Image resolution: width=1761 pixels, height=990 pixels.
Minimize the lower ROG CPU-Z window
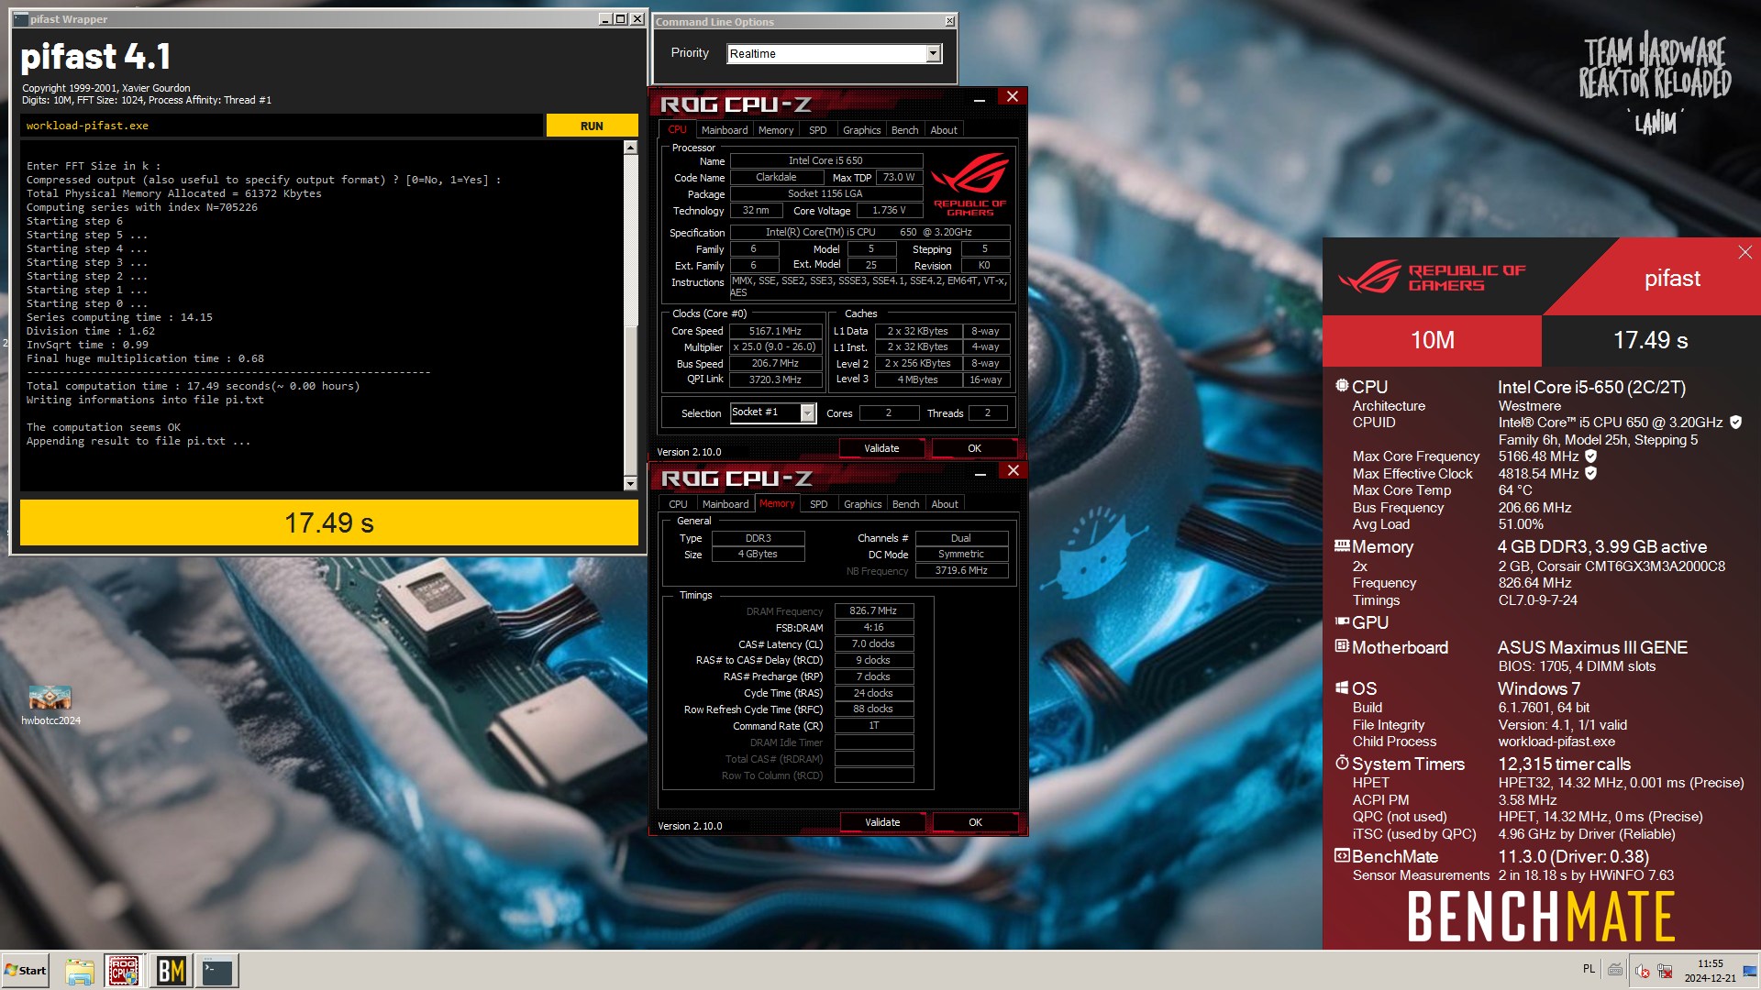pos(980,472)
